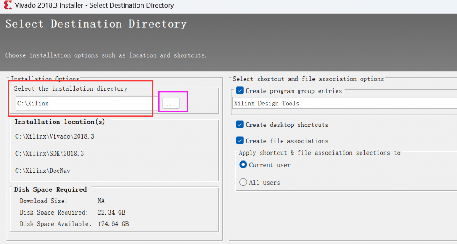Image resolution: width=457 pixels, height=244 pixels.
Task: Select the Current user radio option
Action: [243, 165]
